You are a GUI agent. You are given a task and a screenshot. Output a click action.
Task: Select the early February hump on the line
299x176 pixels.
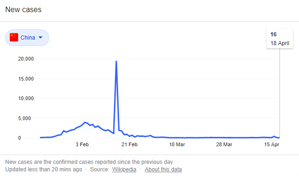click(85, 122)
